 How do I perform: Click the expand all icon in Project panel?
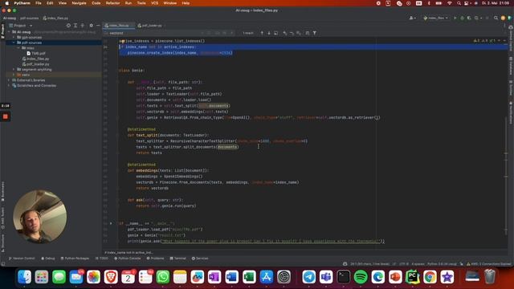point(75,26)
